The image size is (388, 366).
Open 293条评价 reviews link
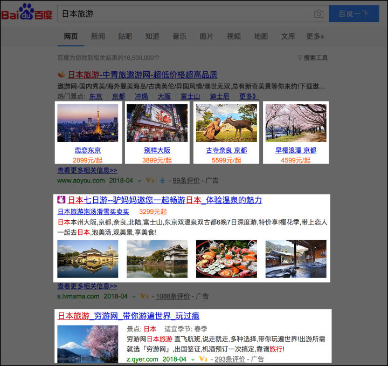230,359
